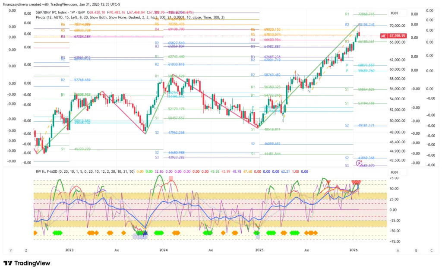This screenshot has width=442, height=272.
Task: Select the R1 72868.715 pivot level label
Action: (360, 14)
